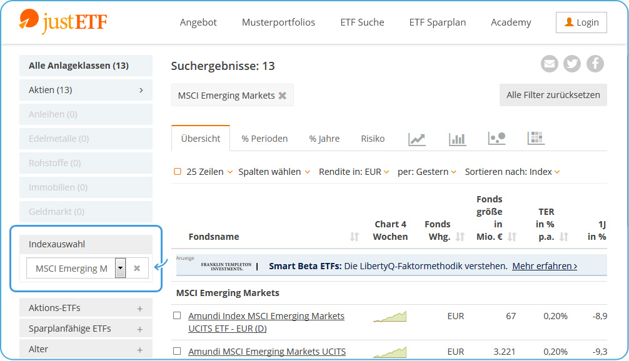The image size is (629, 361).
Task: Expand the Sparplanfähige ETFs filter
Action: click(86, 329)
